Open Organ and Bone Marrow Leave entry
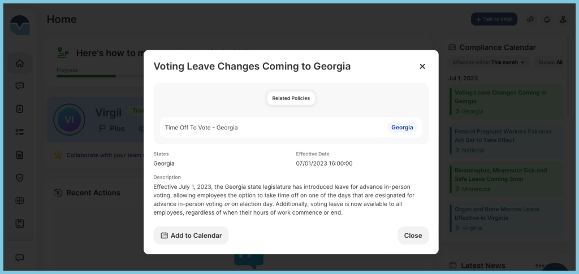 [x=506, y=218]
